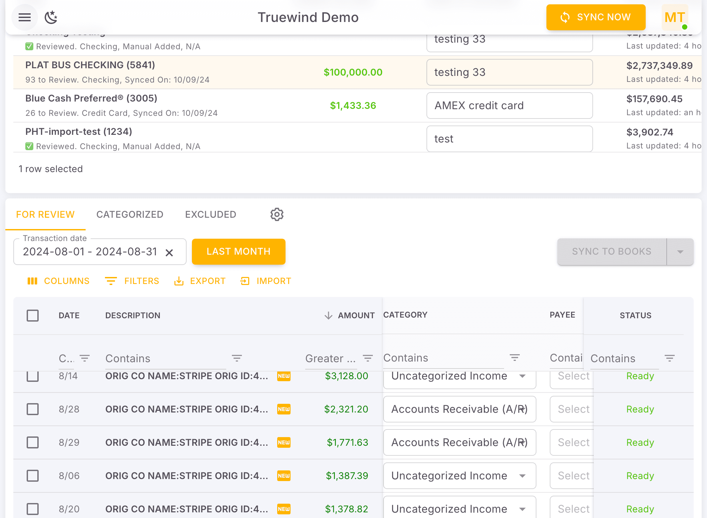Viewport: 707px width, 518px height.
Task: Check the 8/28 Stripe transaction row
Action: coord(33,409)
